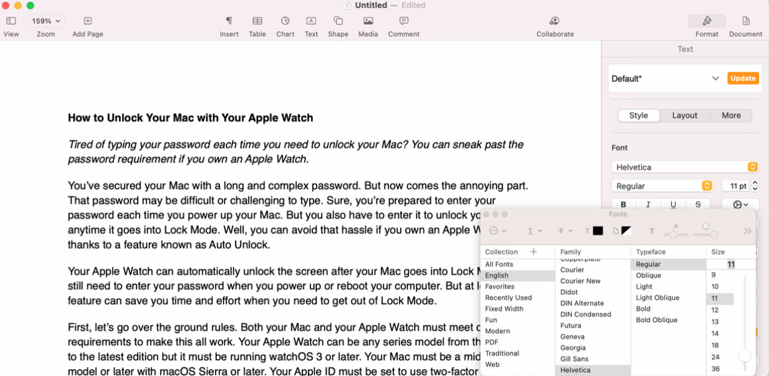Open the More tab in Text panel
The height and width of the screenshot is (376, 769).
(731, 115)
